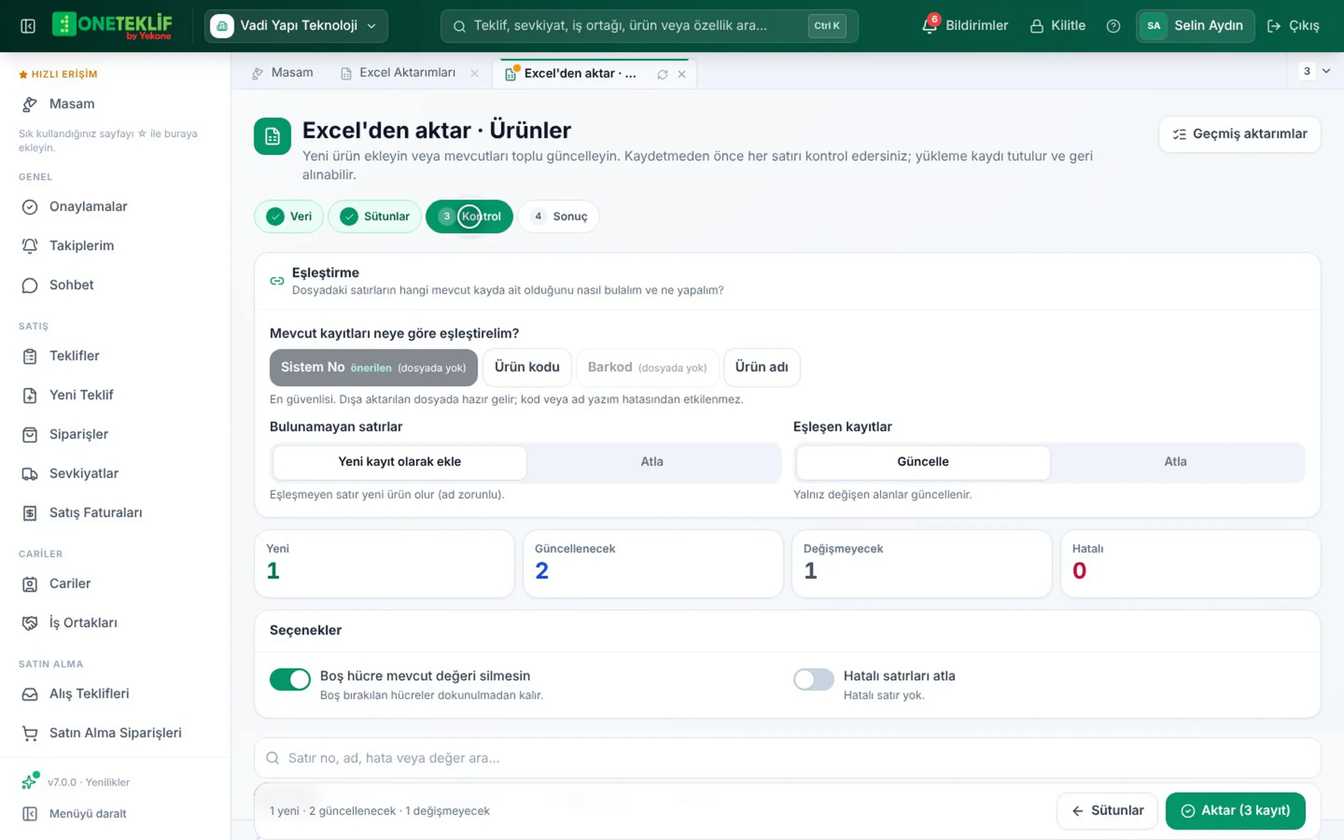Select Ürün kodu matching option
Image resolution: width=1344 pixels, height=840 pixels.
pyautogui.click(x=527, y=367)
